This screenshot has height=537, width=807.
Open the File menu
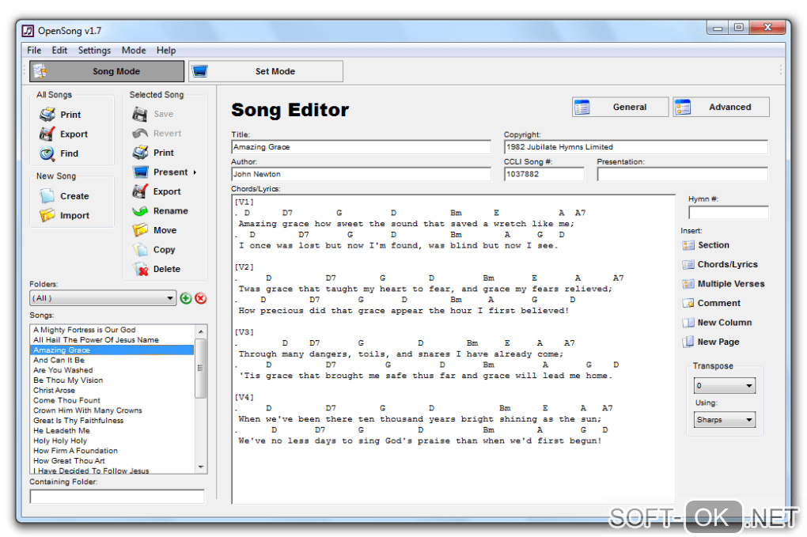pos(34,50)
